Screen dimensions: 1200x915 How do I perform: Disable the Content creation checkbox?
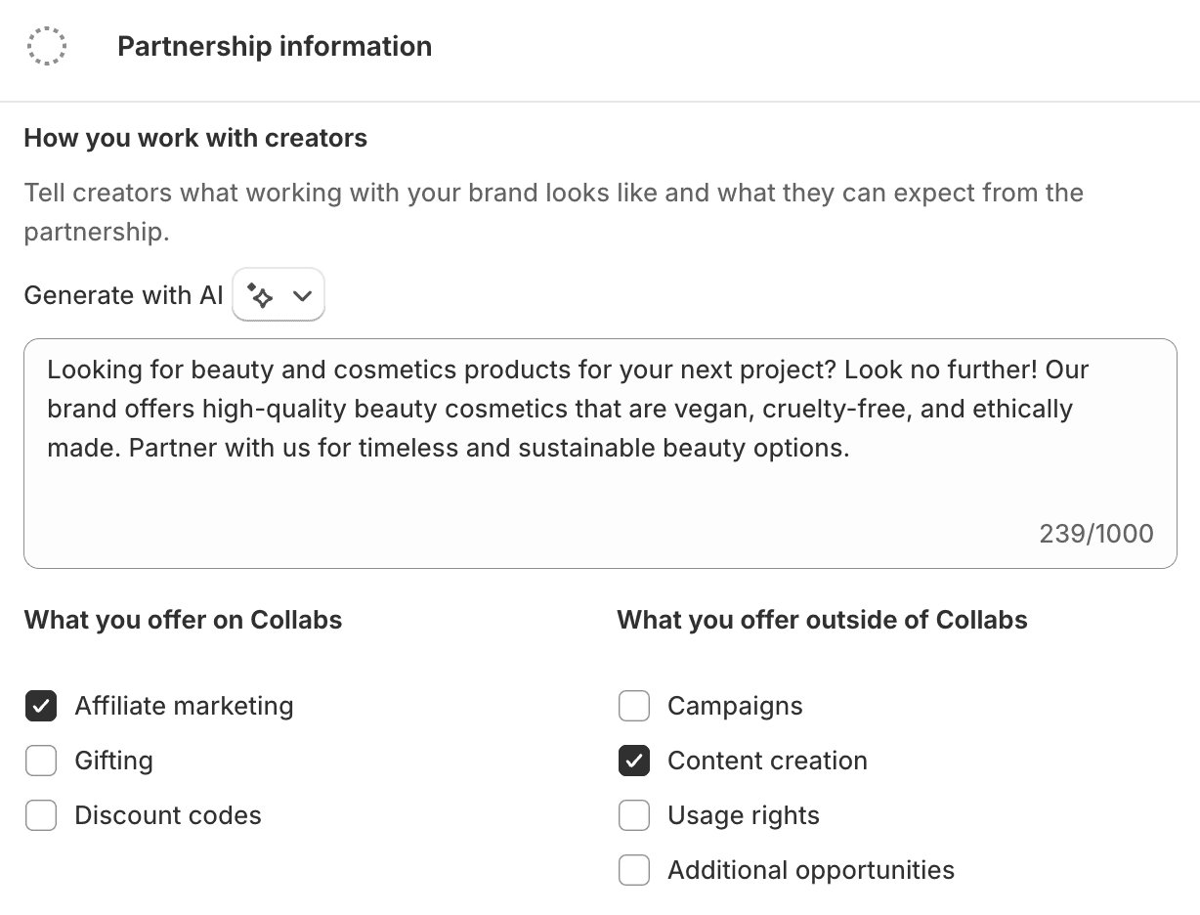pyautogui.click(x=634, y=761)
